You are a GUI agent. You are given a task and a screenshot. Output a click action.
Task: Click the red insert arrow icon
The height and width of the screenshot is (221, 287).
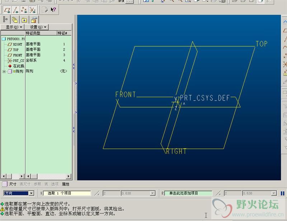click(x=10, y=66)
